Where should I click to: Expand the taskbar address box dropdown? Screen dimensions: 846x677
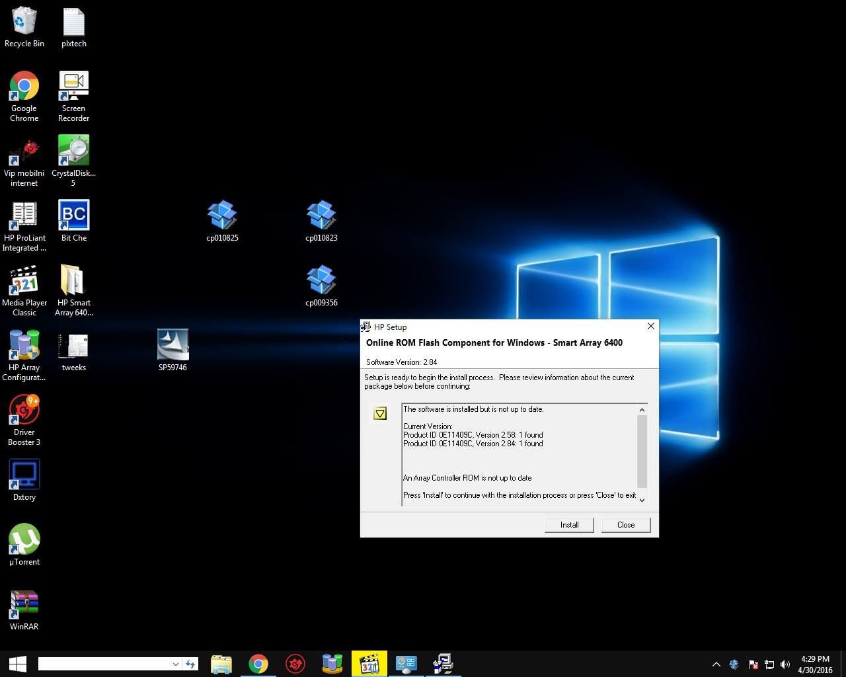175,664
